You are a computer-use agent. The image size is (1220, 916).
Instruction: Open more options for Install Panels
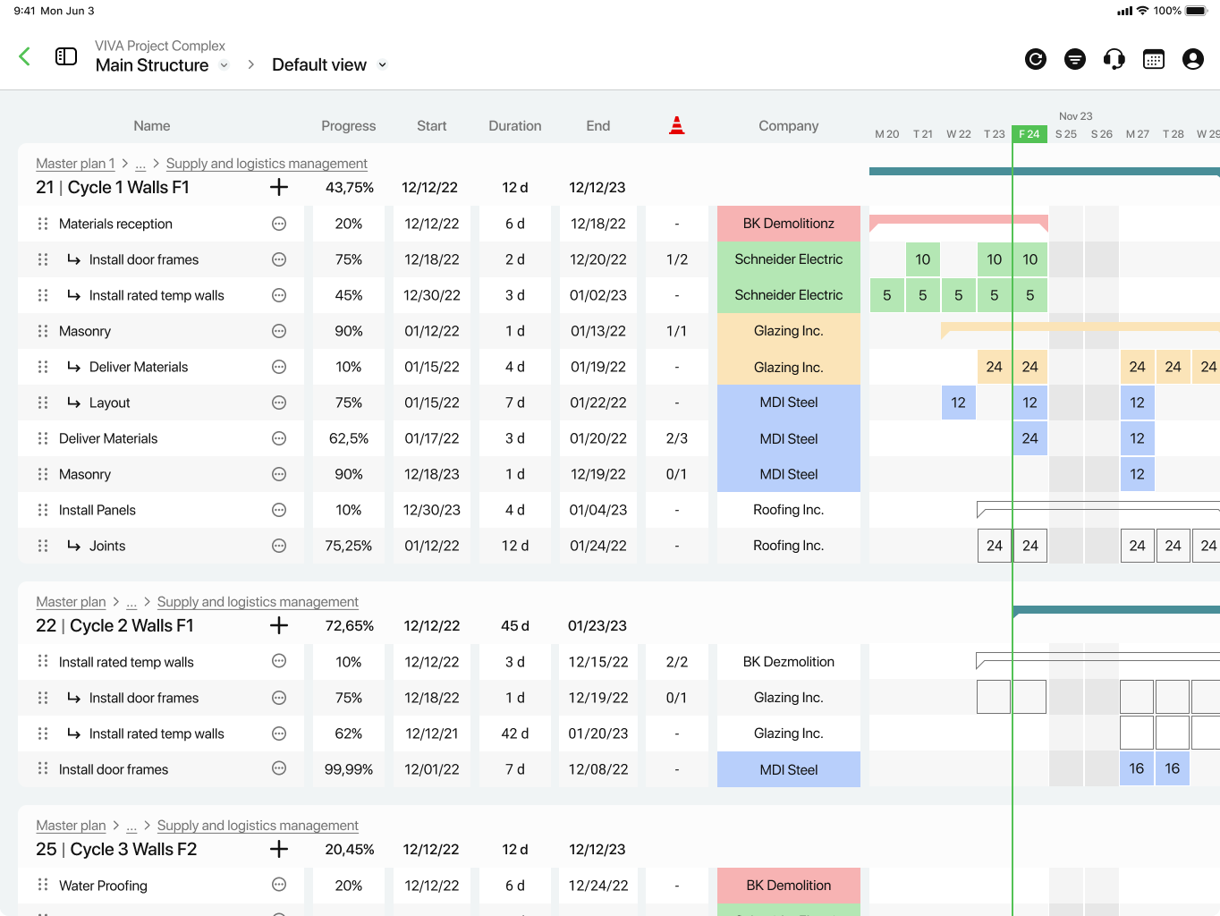(x=279, y=510)
